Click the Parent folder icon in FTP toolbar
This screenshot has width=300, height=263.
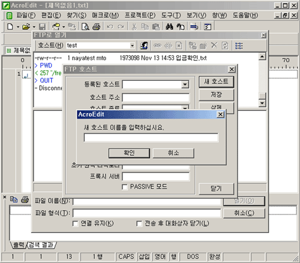193,46
